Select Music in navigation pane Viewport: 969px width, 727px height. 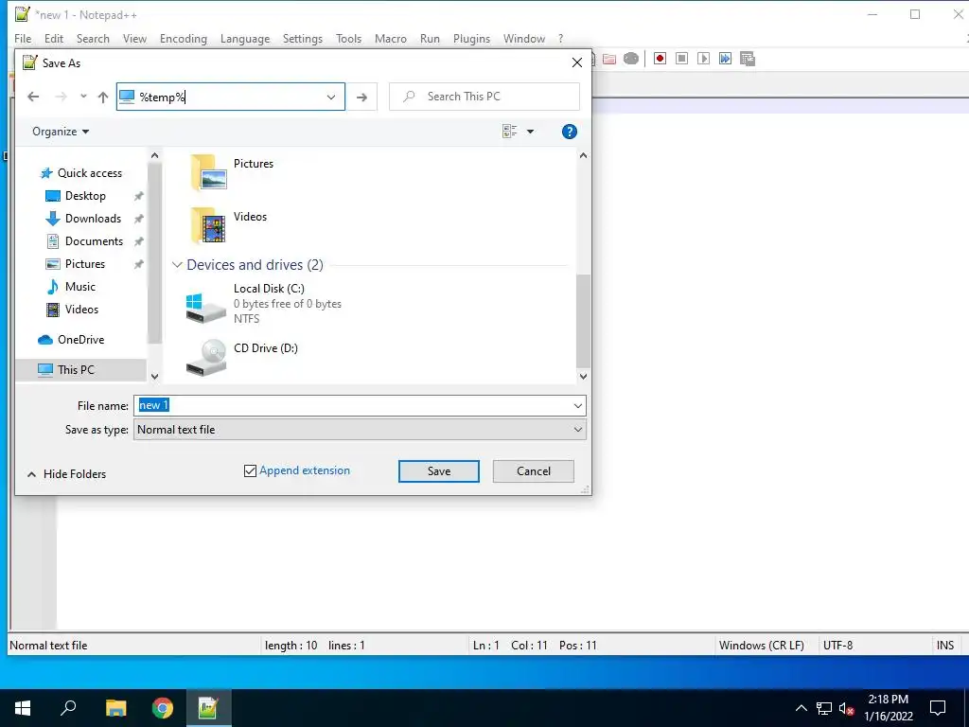click(71, 287)
